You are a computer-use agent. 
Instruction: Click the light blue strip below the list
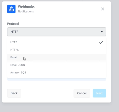57,79
